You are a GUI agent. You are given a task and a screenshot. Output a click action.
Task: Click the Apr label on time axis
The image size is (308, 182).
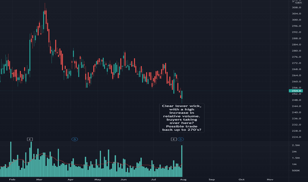[x=70, y=179]
